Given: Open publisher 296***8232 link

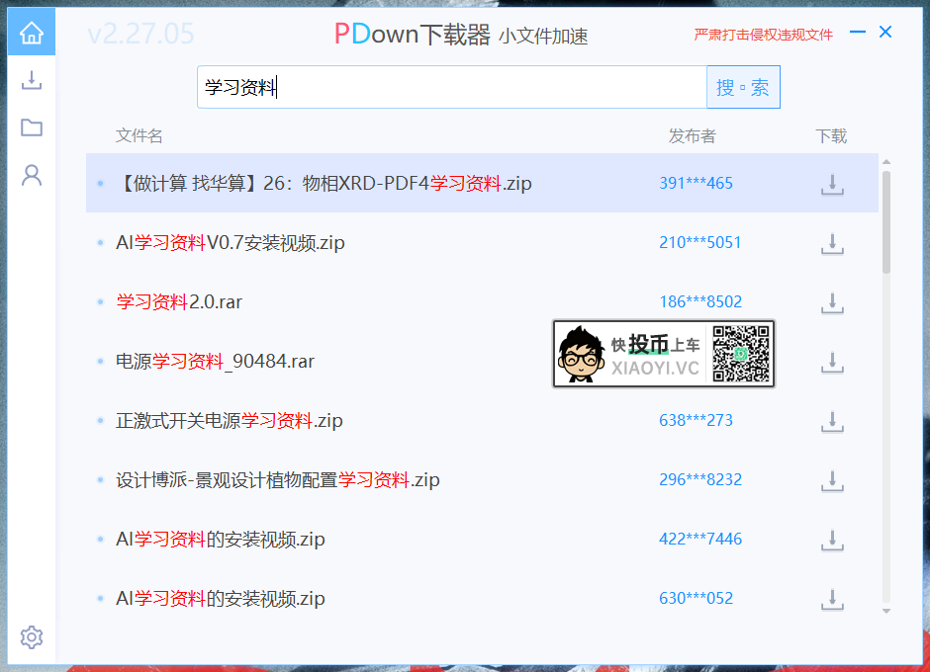Looking at the screenshot, I should [x=700, y=479].
